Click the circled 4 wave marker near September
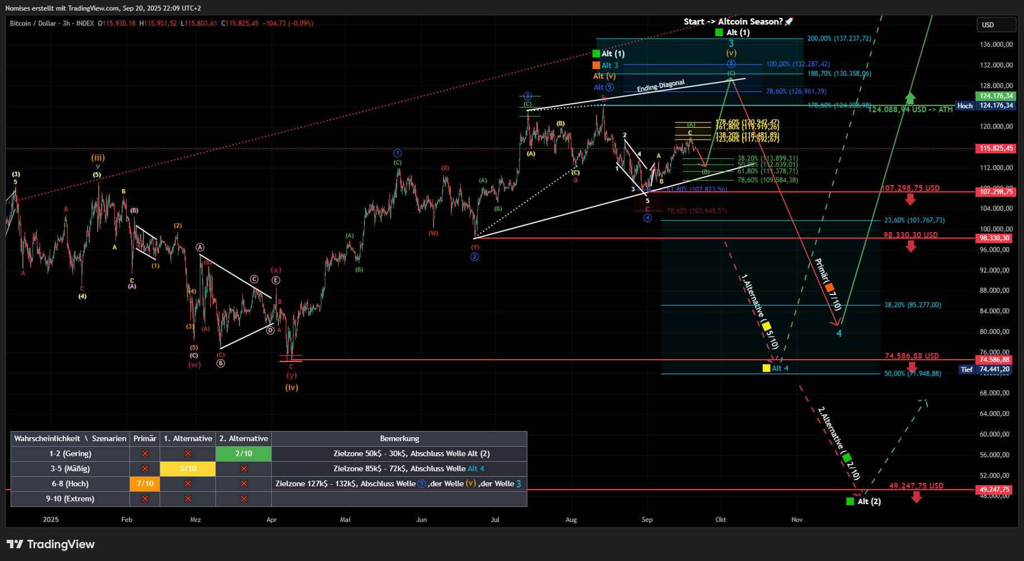The image size is (1024, 561). click(x=647, y=218)
